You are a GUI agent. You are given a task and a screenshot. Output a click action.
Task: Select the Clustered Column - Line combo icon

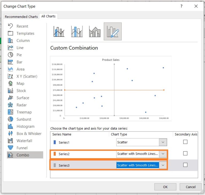(59, 31)
